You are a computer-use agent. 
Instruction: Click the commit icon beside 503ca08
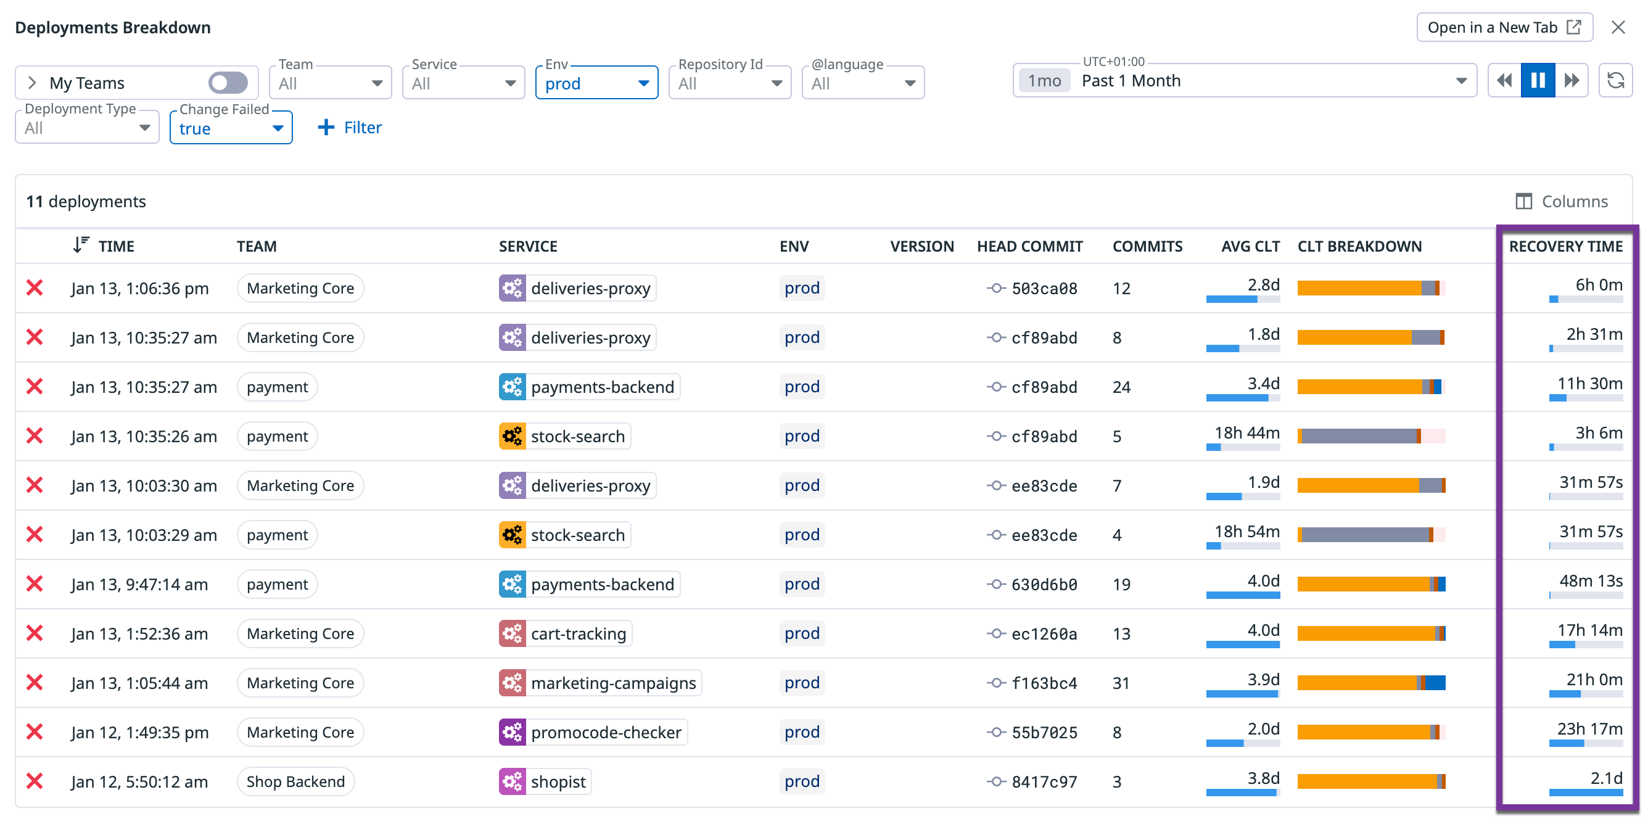tap(995, 289)
